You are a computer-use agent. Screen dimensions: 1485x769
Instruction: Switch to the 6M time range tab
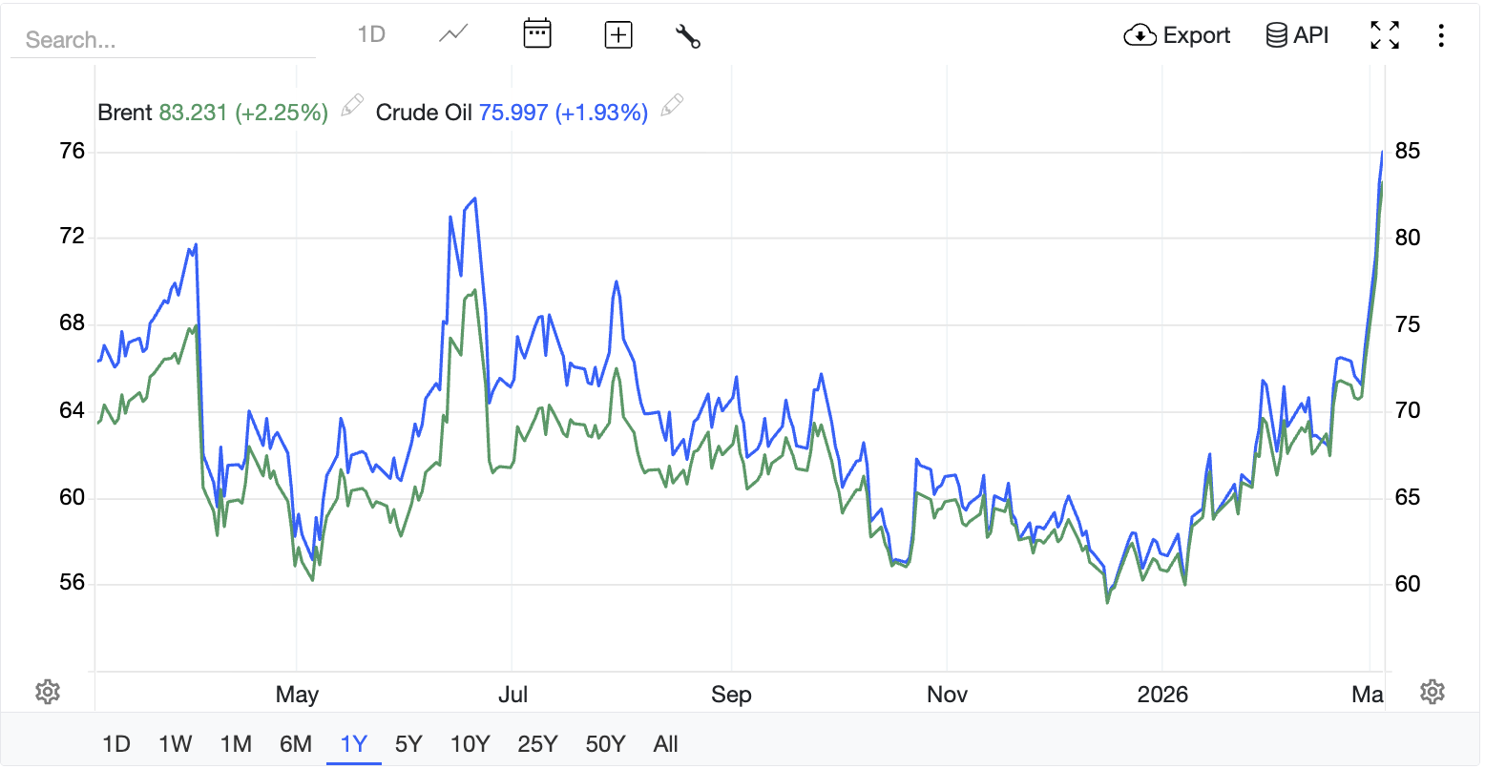tap(296, 744)
